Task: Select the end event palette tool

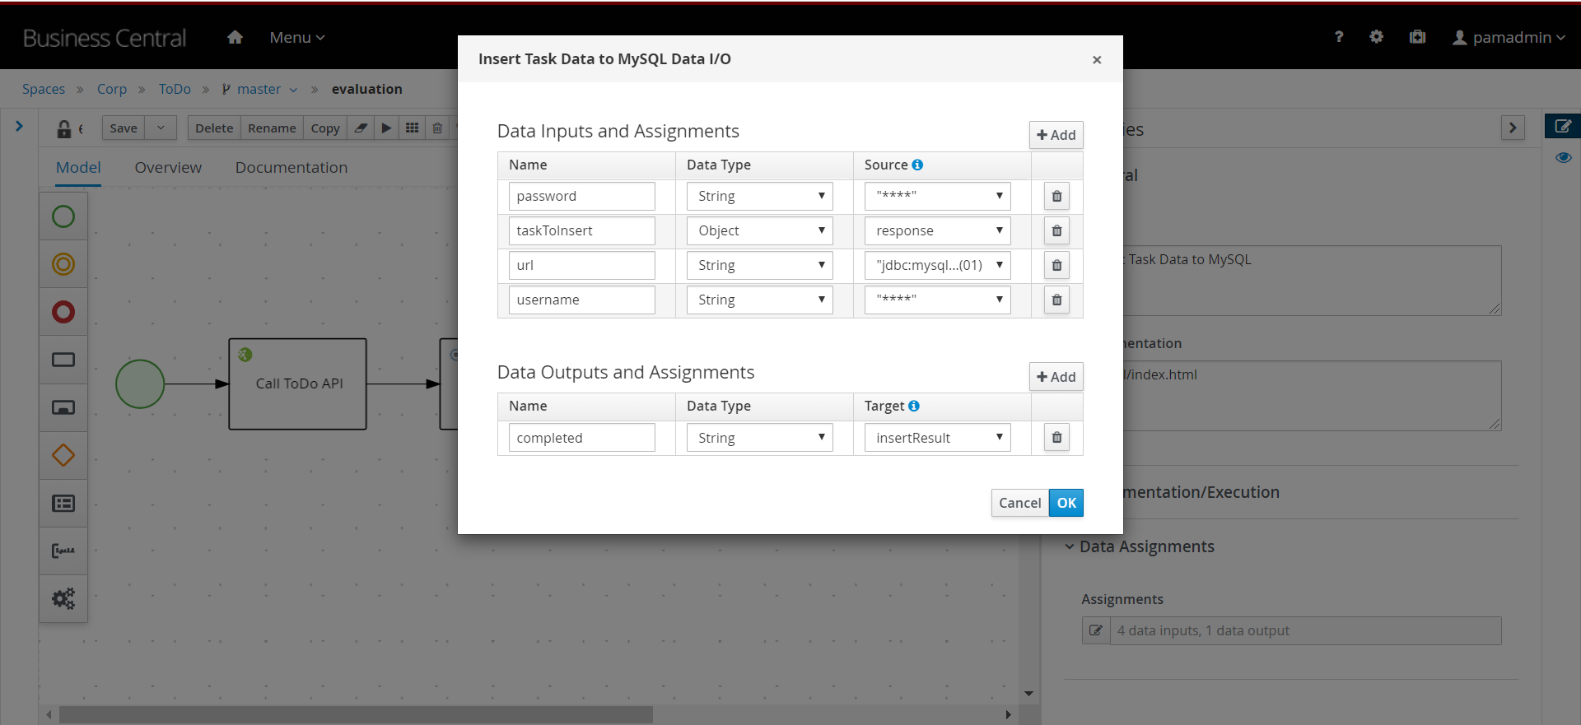Action: point(63,312)
